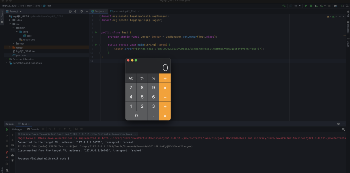This screenshot has width=350, height=173.
Task: Open the Debug tool window gear options
Action: (338, 124)
